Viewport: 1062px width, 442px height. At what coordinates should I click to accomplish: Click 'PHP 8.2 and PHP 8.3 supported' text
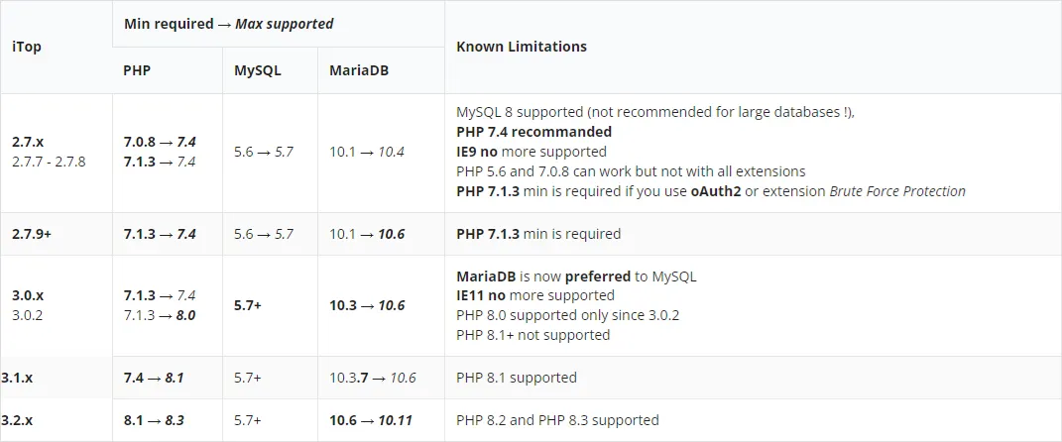click(556, 420)
